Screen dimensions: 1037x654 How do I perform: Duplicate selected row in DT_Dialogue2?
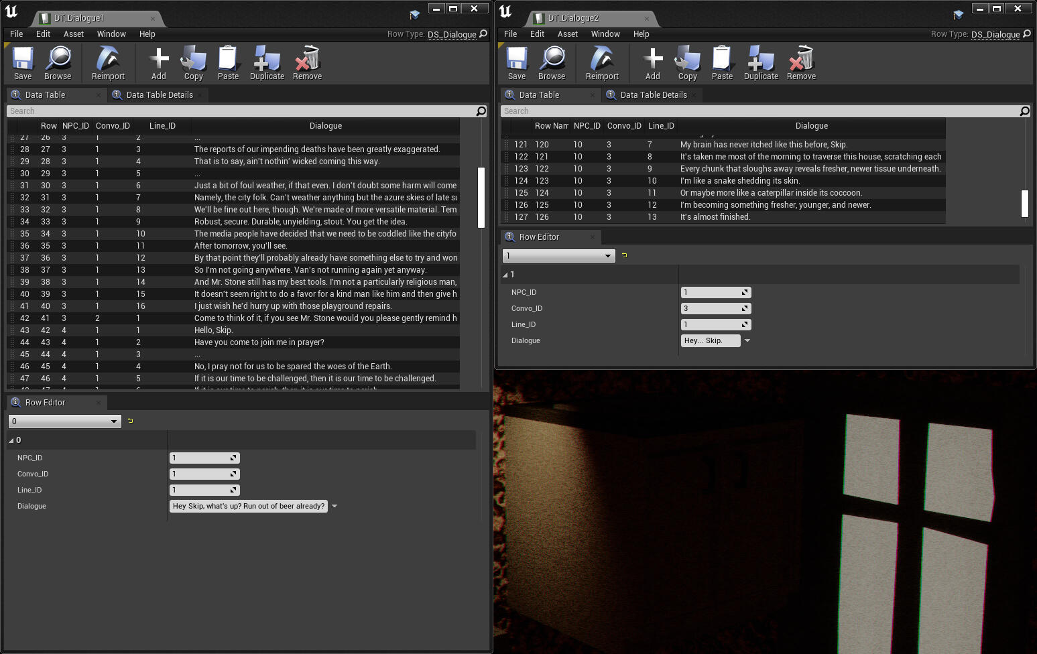[761, 63]
